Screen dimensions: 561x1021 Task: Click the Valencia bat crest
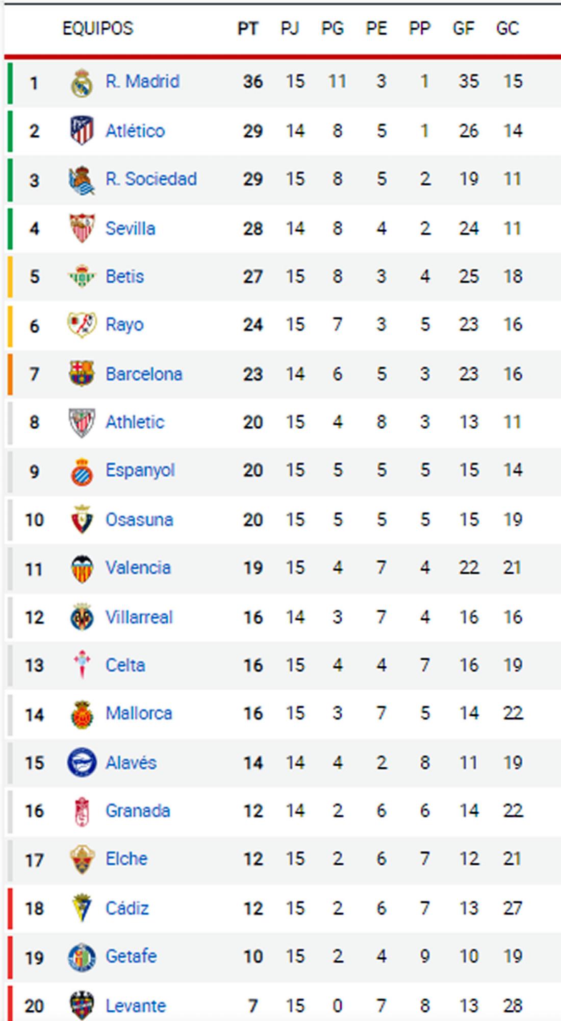82,569
